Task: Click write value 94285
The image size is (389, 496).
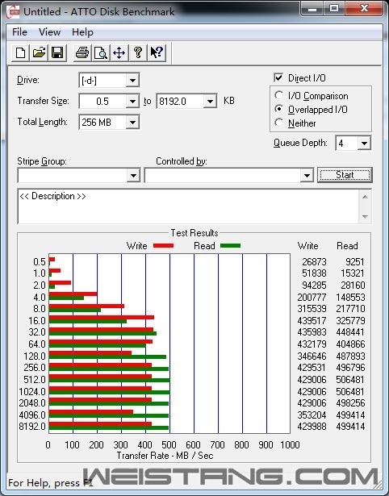Action: (314, 285)
